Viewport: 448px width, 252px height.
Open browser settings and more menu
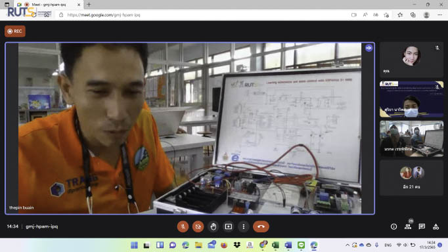pyautogui.click(x=439, y=15)
